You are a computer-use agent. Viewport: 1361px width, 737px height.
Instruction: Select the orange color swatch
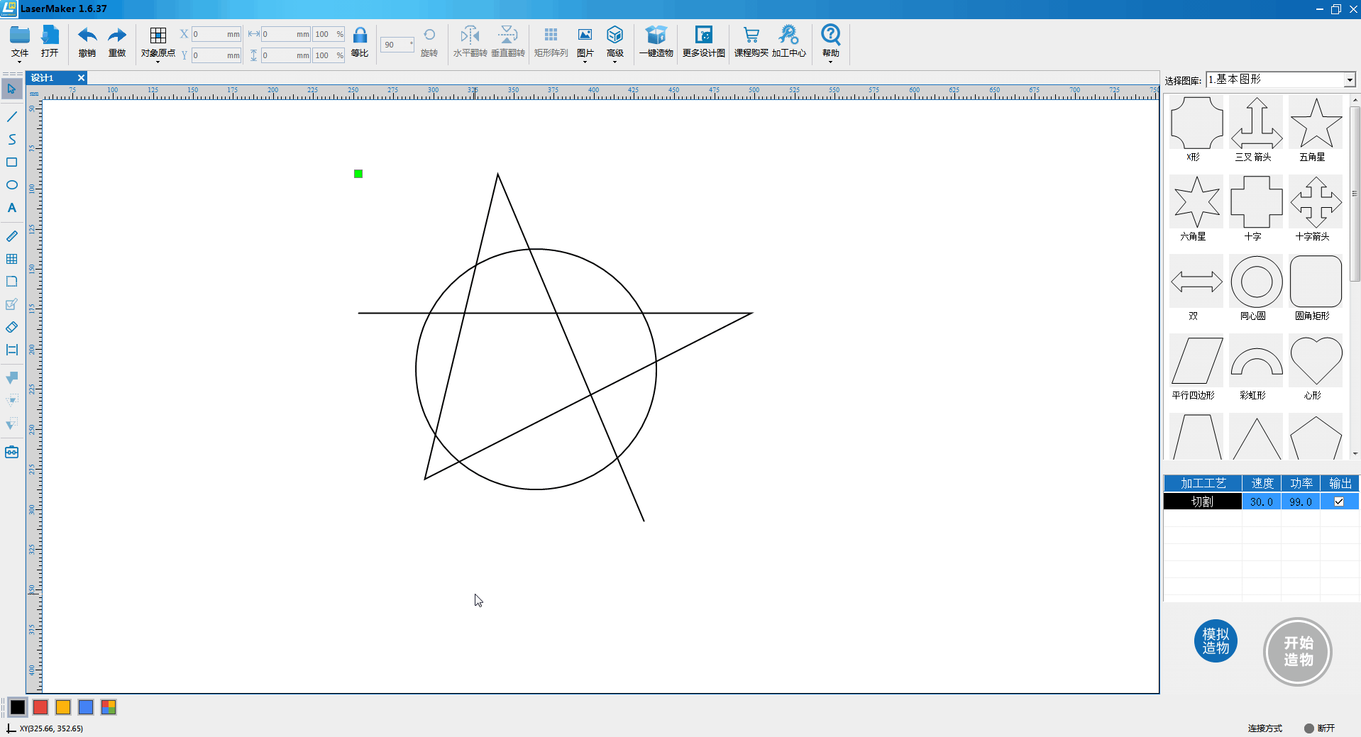63,707
